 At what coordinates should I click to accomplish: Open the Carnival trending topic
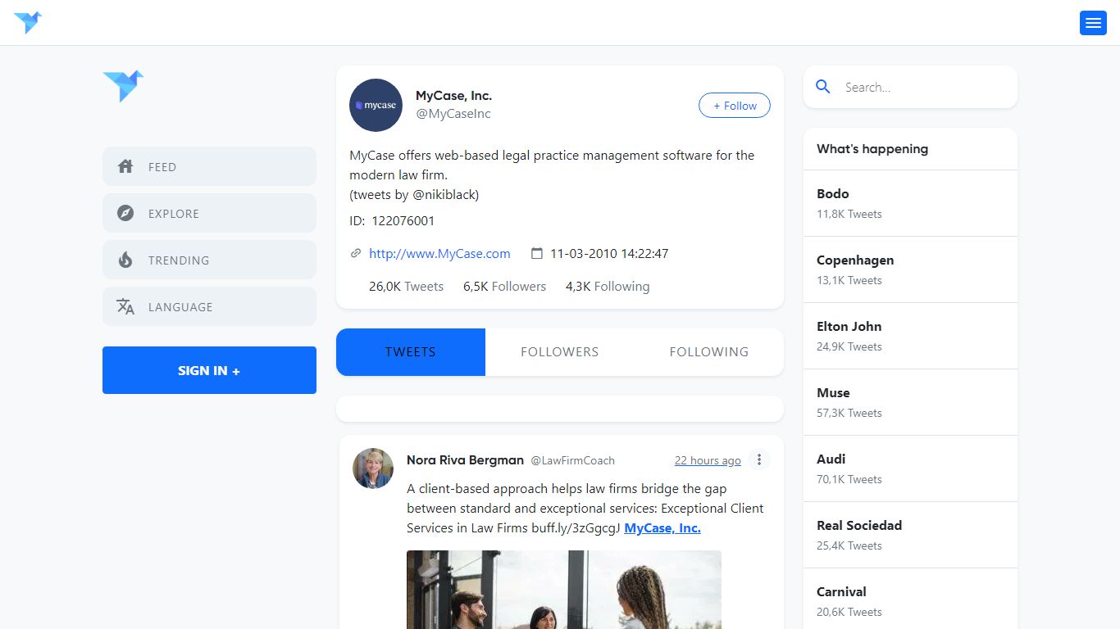(x=910, y=599)
